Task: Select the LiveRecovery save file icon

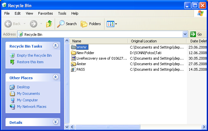Action: coord(74,58)
